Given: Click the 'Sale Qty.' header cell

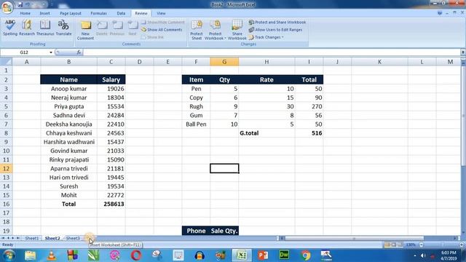Looking at the screenshot, I should (x=224, y=231).
